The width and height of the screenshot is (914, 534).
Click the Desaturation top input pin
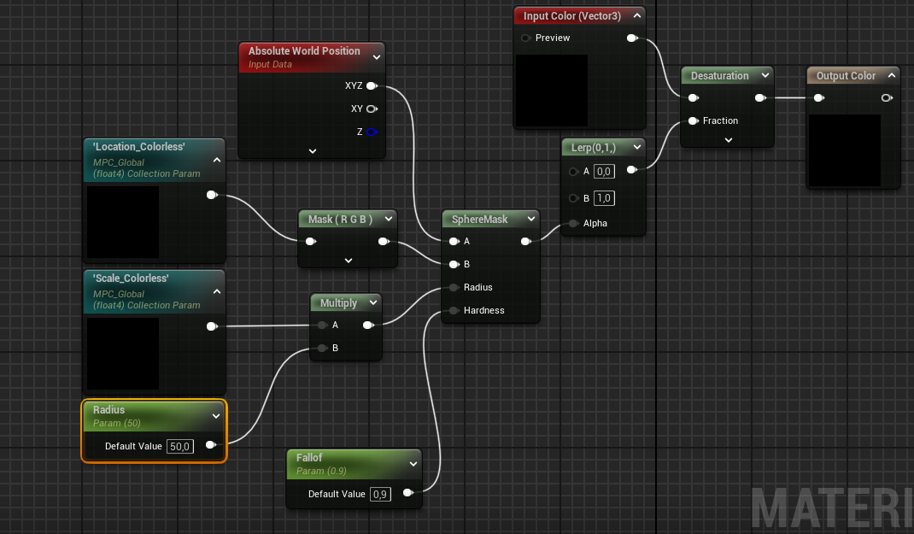click(694, 98)
